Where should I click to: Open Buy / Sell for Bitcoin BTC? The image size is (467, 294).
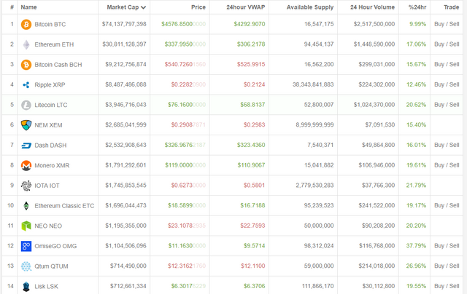pos(447,24)
